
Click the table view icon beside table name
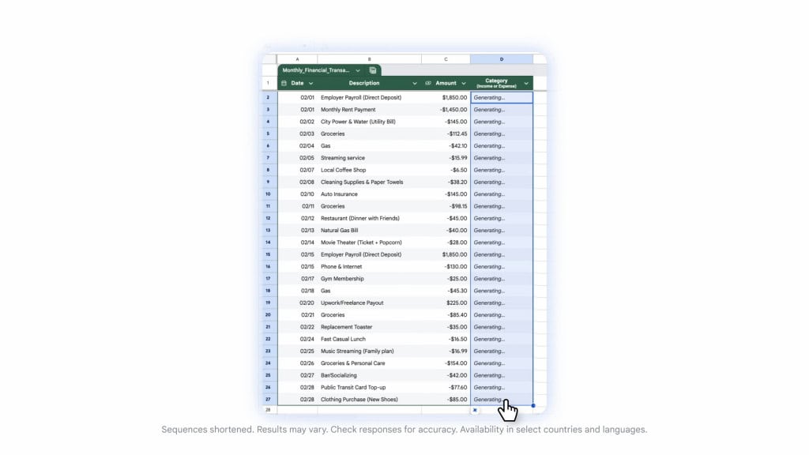(373, 70)
